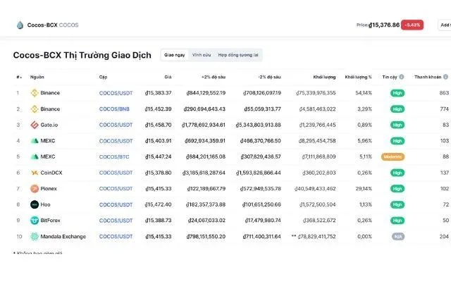Open COCOS/USDT pair on Binance row 1

point(116,93)
